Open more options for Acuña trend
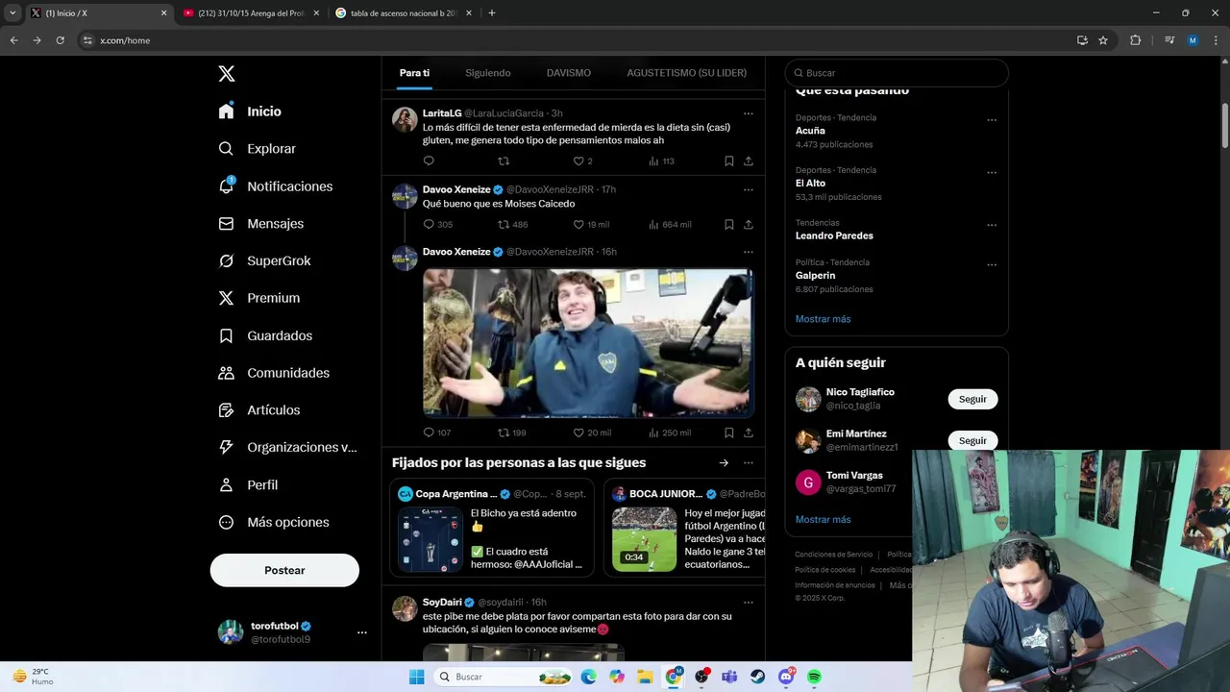 pyautogui.click(x=992, y=120)
